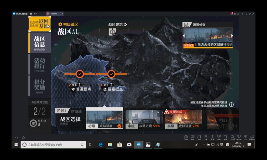
Task: Click the info circle about theater progress
Action: (231, 104)
